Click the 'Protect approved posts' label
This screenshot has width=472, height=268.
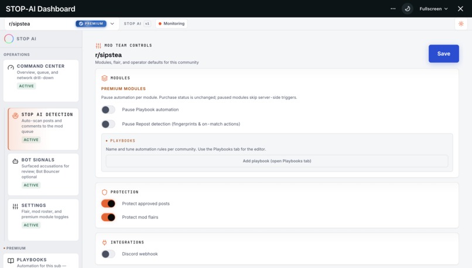pyautogui.click(x=146, y=204)
